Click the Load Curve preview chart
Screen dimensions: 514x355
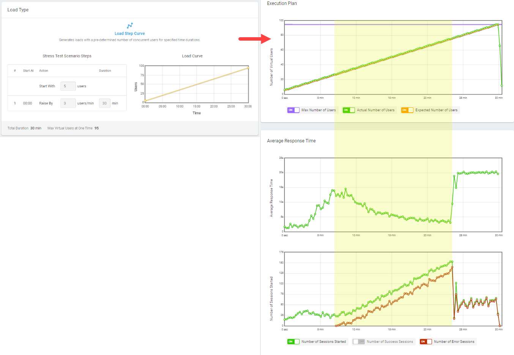[197, 84]
